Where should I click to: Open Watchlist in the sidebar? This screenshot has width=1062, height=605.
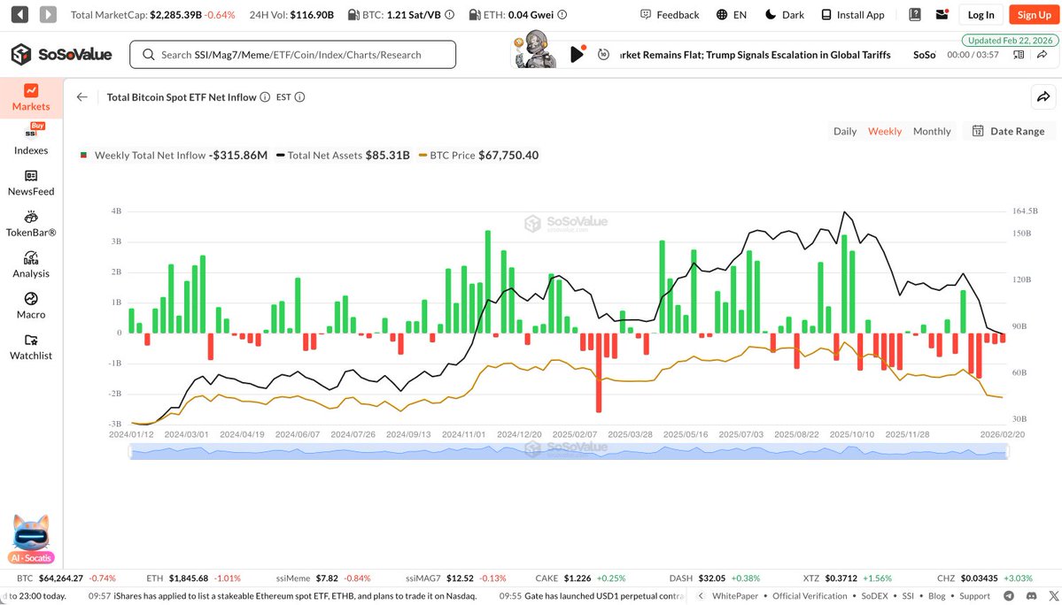pos(31,348)
